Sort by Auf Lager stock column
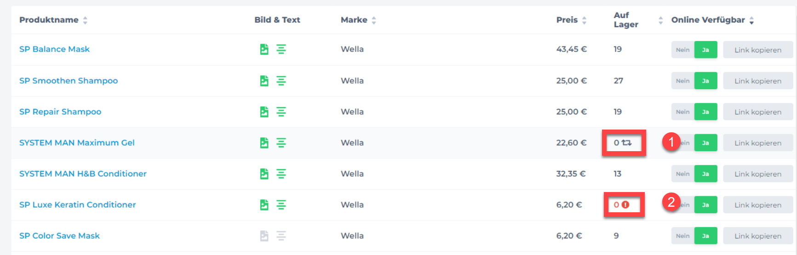This screenshot has height=255, width=797. tap(660, 20)
